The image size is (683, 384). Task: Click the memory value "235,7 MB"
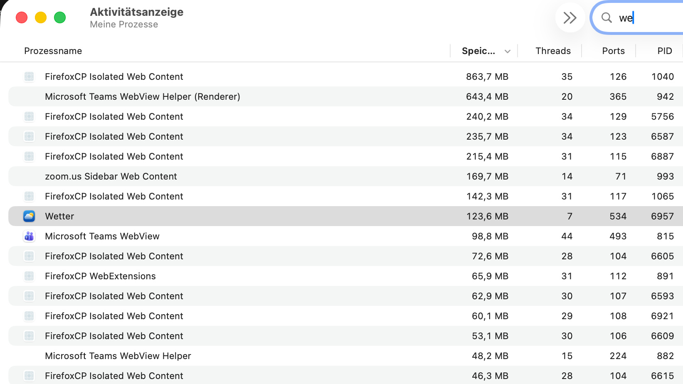click(x=487, y=136)
